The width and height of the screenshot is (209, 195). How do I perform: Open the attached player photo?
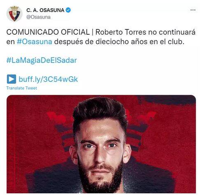pos(101,144)
